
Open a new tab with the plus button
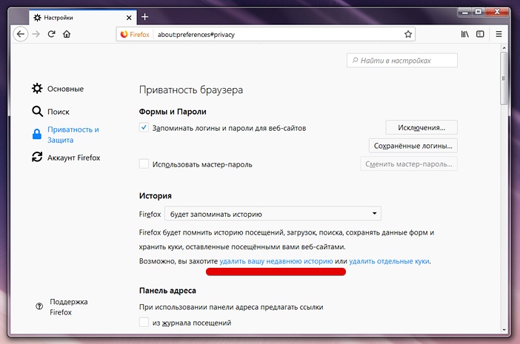click(145, 17)
